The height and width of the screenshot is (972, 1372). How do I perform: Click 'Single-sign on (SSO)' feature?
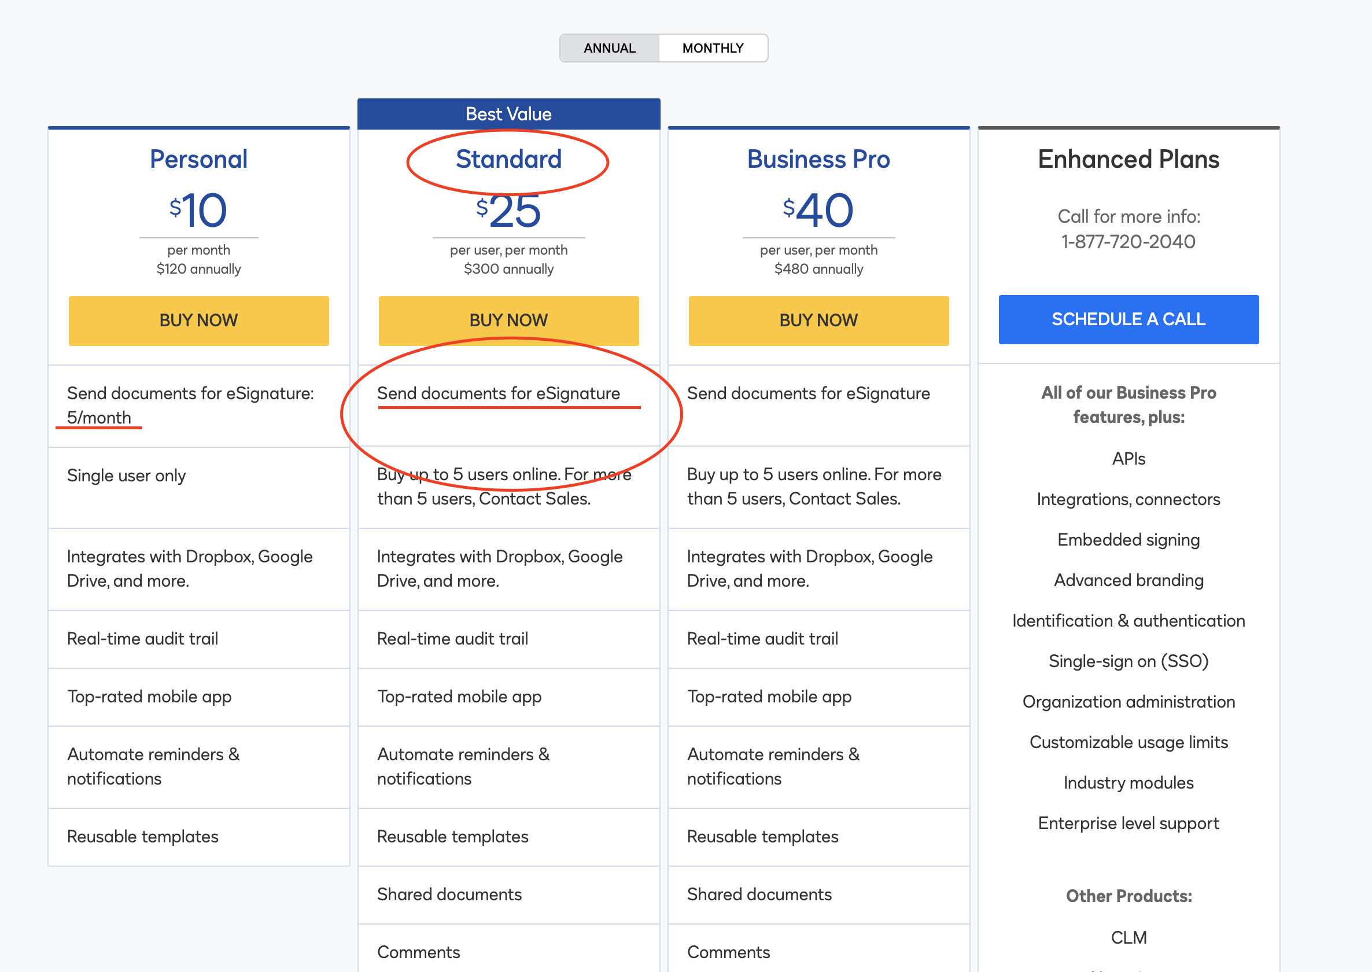point(1128,661)
